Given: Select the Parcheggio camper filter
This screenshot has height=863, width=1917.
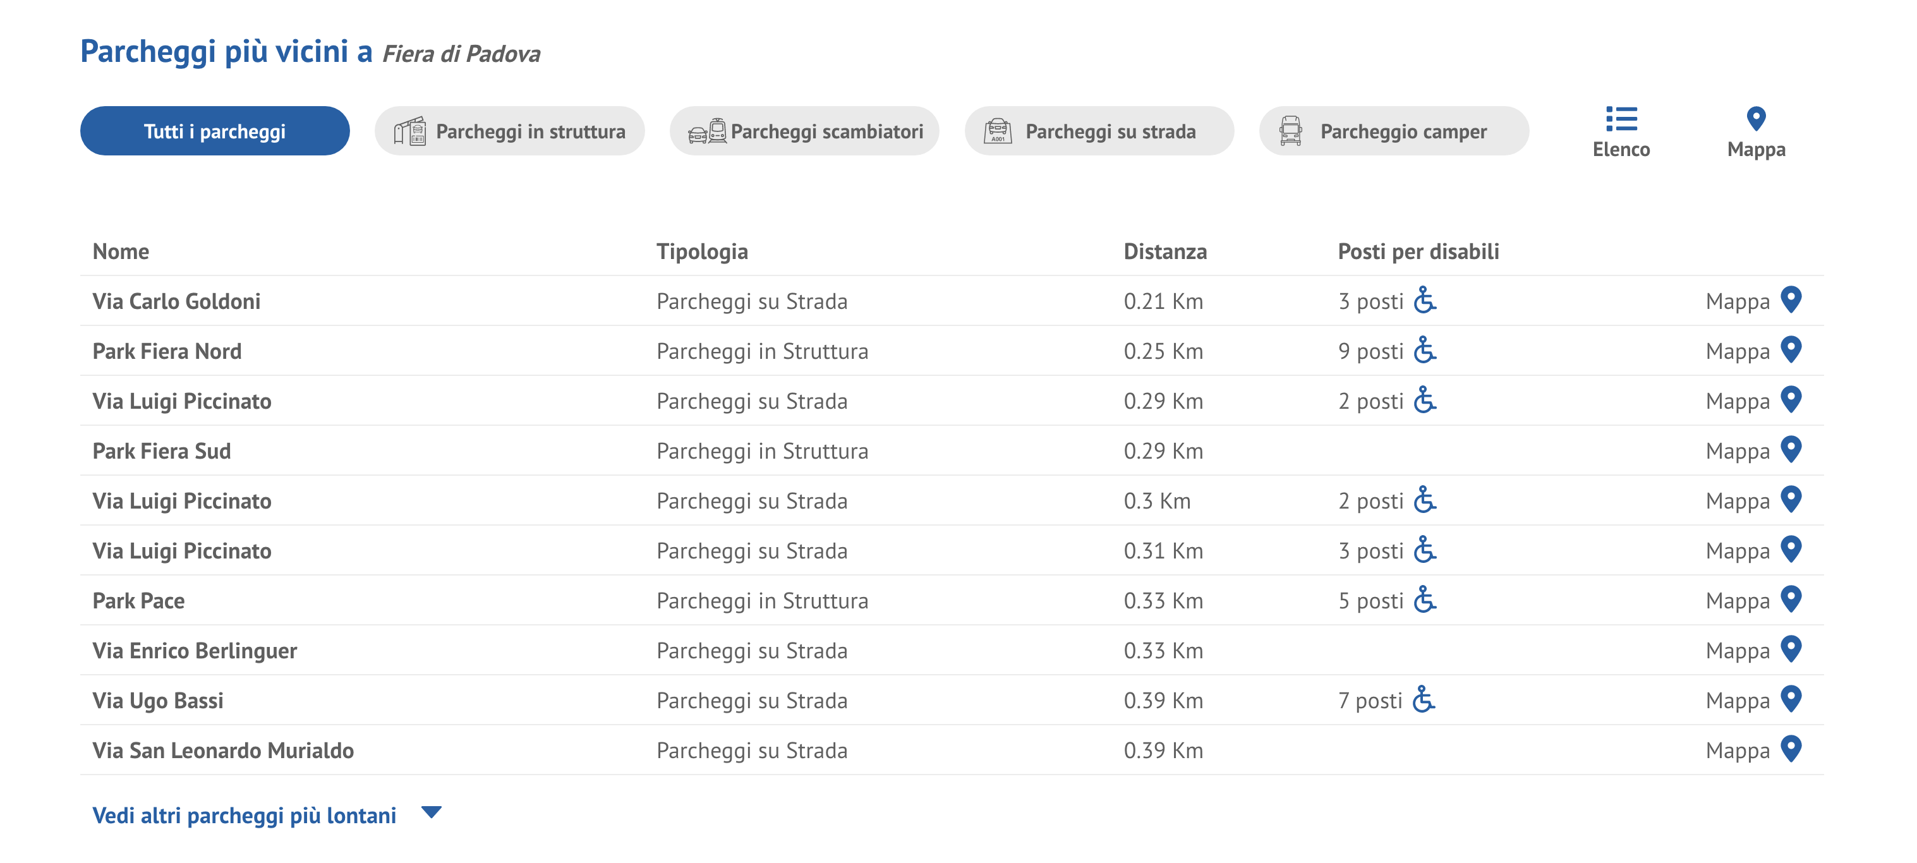Looking at the screenshot, I should [x=1393, y=131].
